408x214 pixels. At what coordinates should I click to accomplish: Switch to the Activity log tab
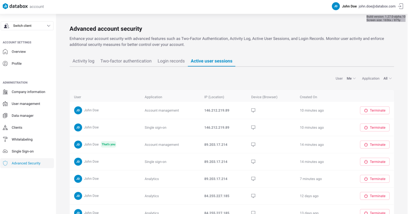point(83,61)
